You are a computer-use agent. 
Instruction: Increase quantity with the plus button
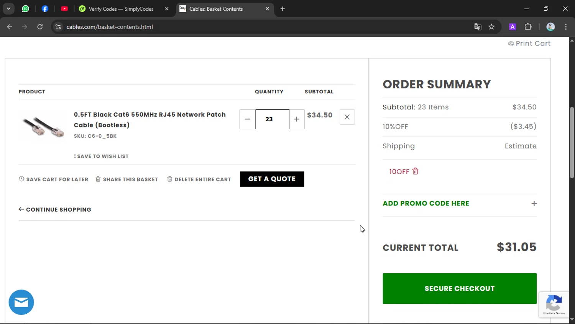(x=297, y=119)
